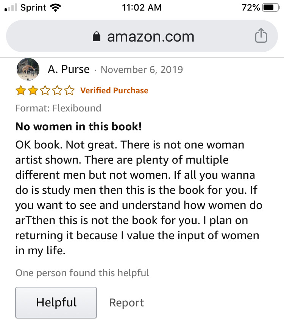Viewport: 284px width, 334px height.
Task: Tap the review date November 6, 2019
Action: (142, 70)
